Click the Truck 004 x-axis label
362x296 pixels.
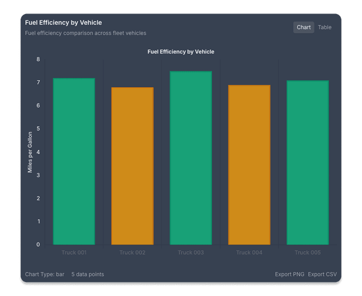click(249, 253)
